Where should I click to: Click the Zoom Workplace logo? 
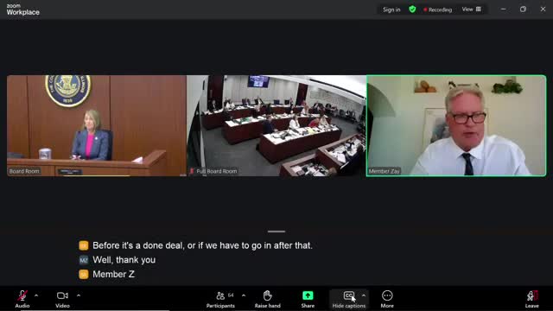(x=23, y=10)
